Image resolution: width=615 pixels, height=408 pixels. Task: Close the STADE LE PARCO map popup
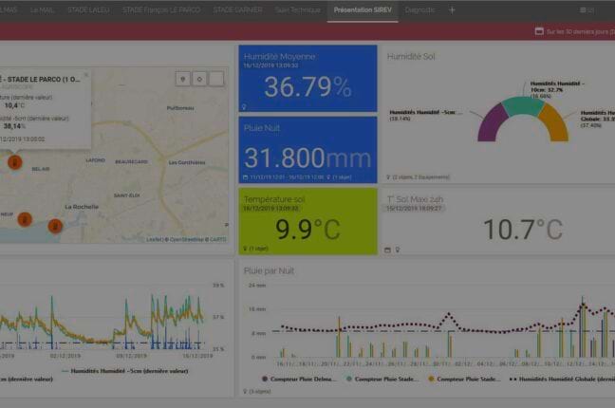tap(85, 75)
